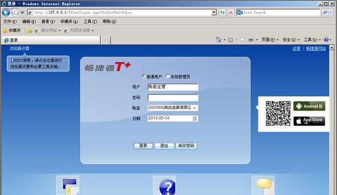Click the RSS feeds icon

coord(230,40)
